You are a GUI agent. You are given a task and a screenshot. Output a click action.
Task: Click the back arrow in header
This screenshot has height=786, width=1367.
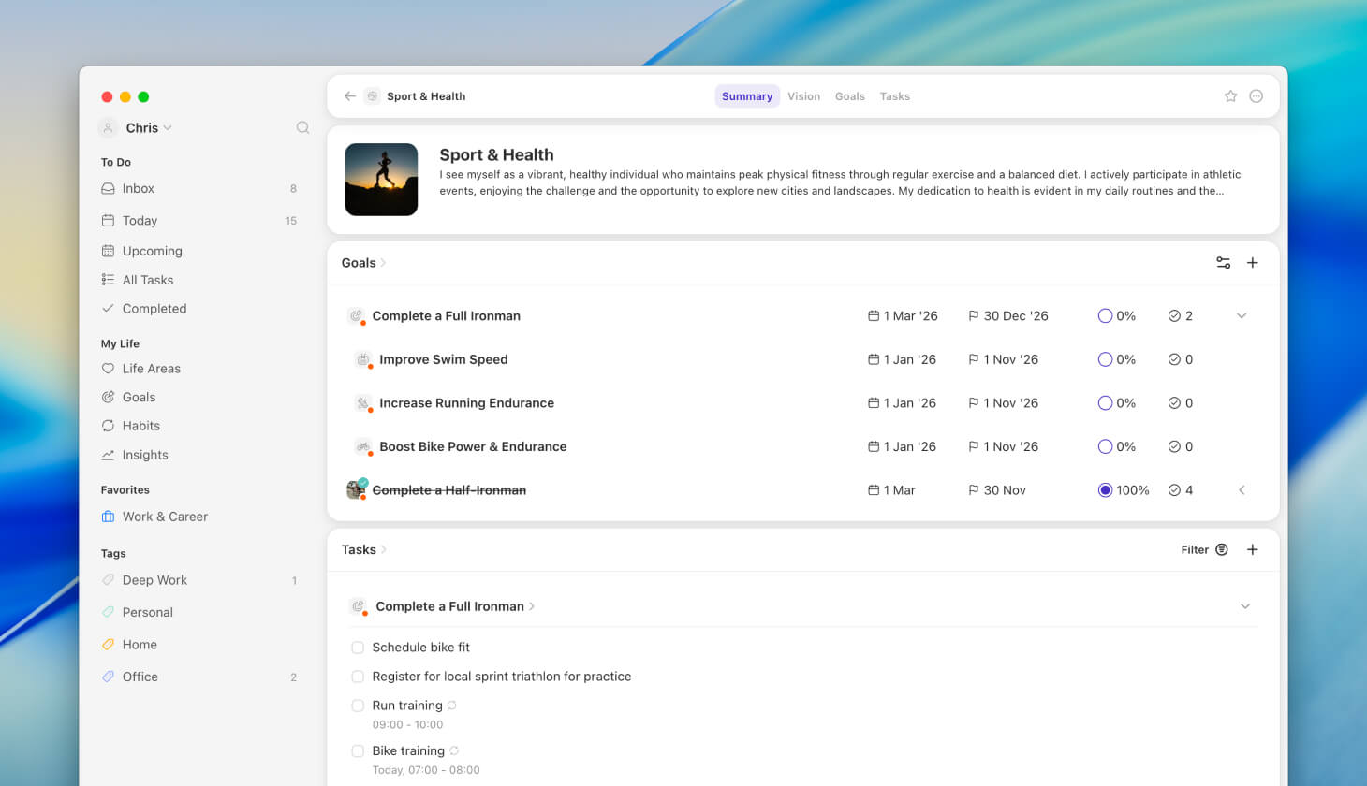pos(349,96)
